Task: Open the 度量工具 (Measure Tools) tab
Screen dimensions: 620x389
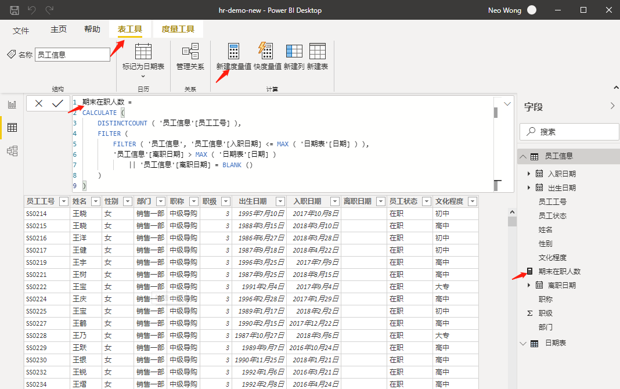Action: (178, 29)
